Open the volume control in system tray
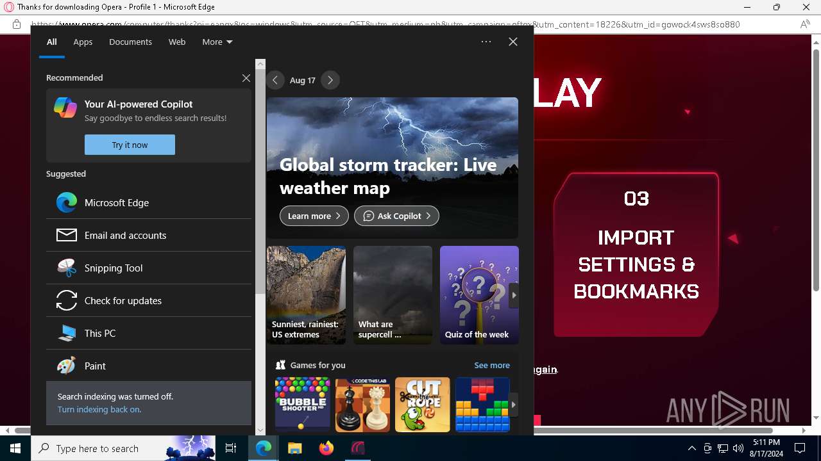Image resolution: width=821 pixels, height=461 pixels. (x=738, y=448)
